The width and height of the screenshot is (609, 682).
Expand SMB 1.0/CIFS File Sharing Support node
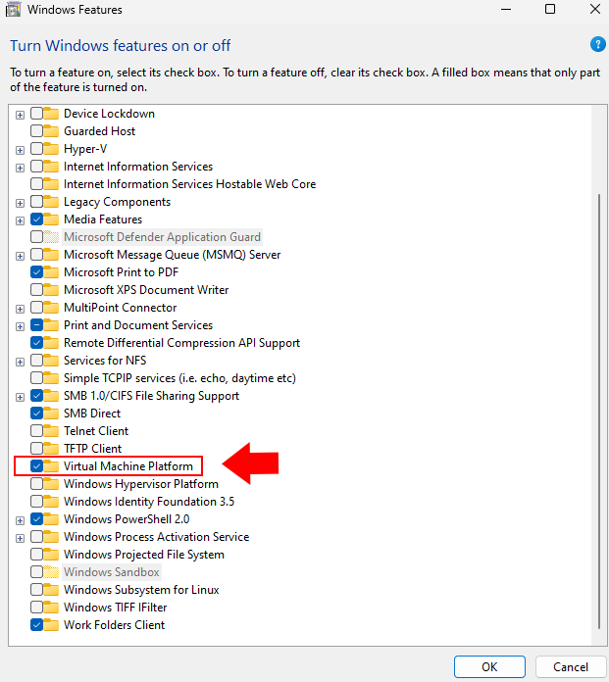20,397
